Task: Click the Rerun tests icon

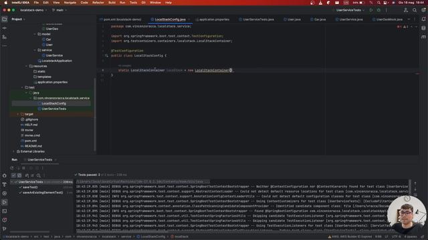Action: 12,168
